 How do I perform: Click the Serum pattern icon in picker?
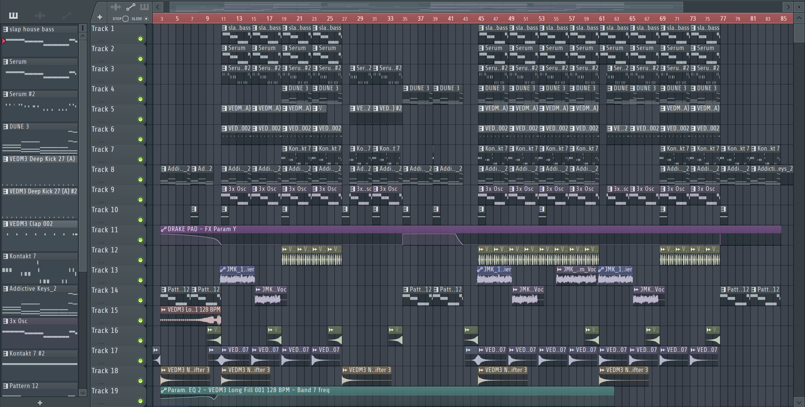coord(5,61)
